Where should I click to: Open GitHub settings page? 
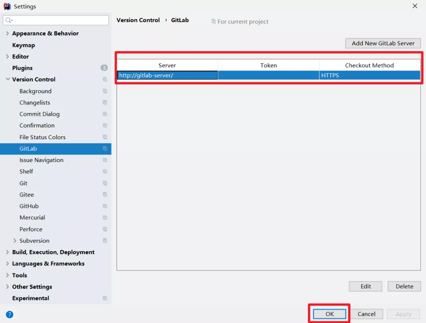(x=29, y=206)
